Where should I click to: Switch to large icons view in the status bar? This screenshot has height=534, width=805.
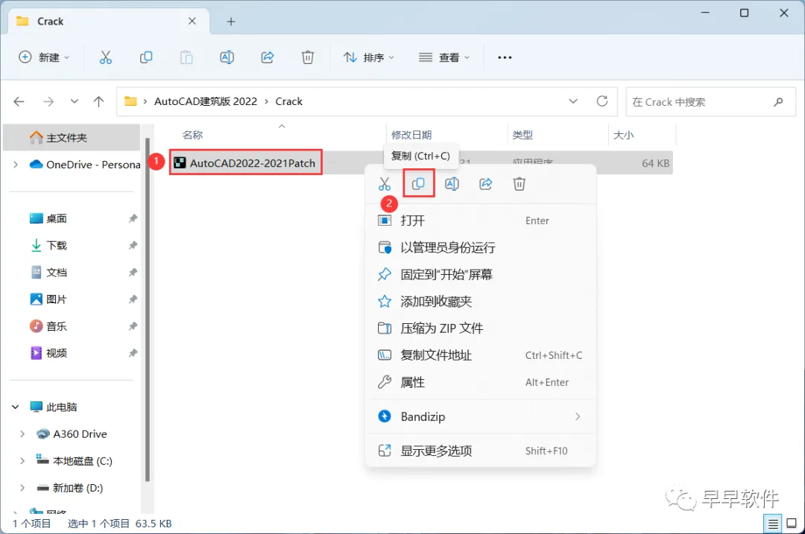[x=792, y=524]
